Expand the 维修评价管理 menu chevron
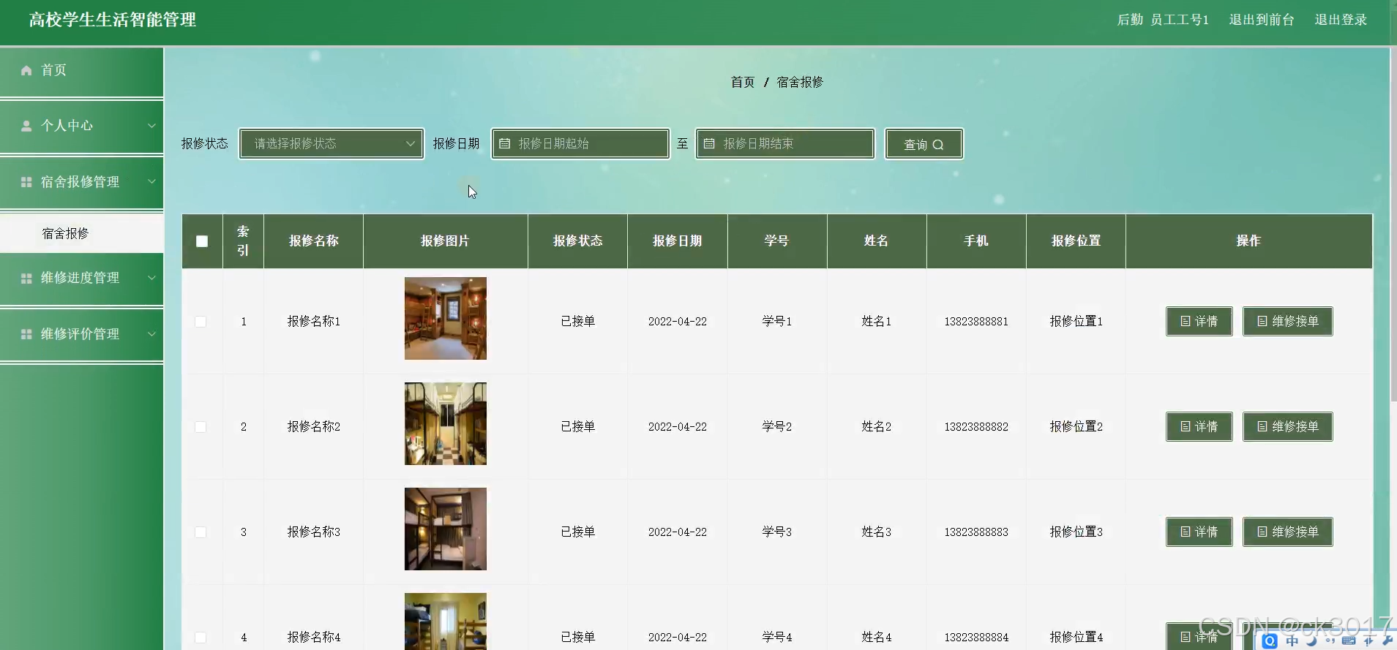This screenshot has height=650, width=1397. [151, 334]
